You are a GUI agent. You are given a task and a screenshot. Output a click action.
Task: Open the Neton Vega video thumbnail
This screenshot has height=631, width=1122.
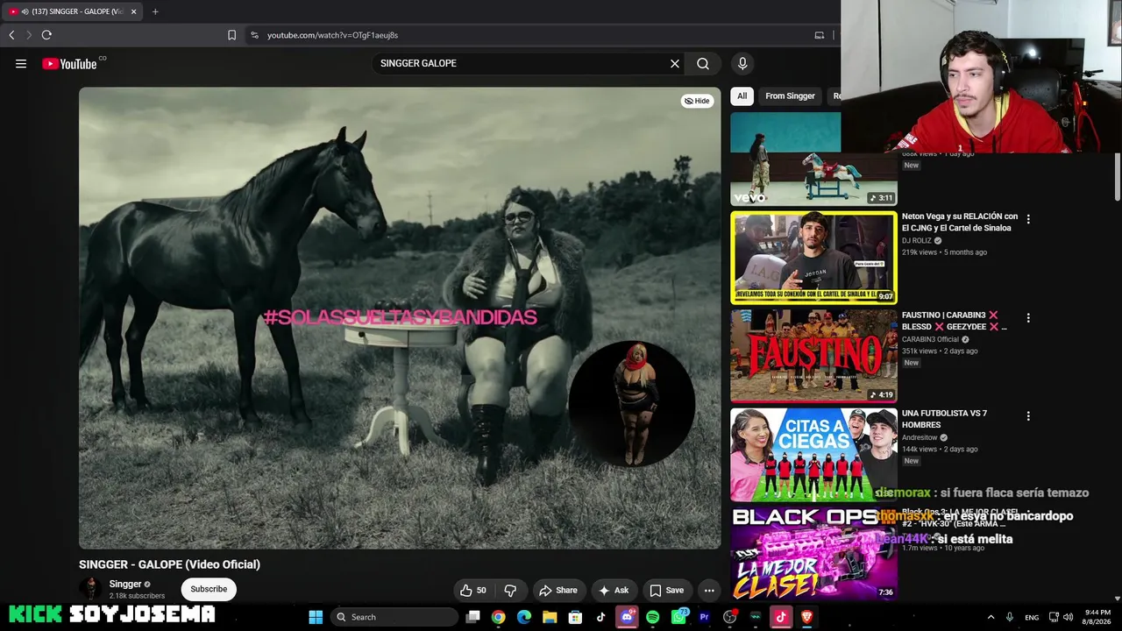click(813, 258)
